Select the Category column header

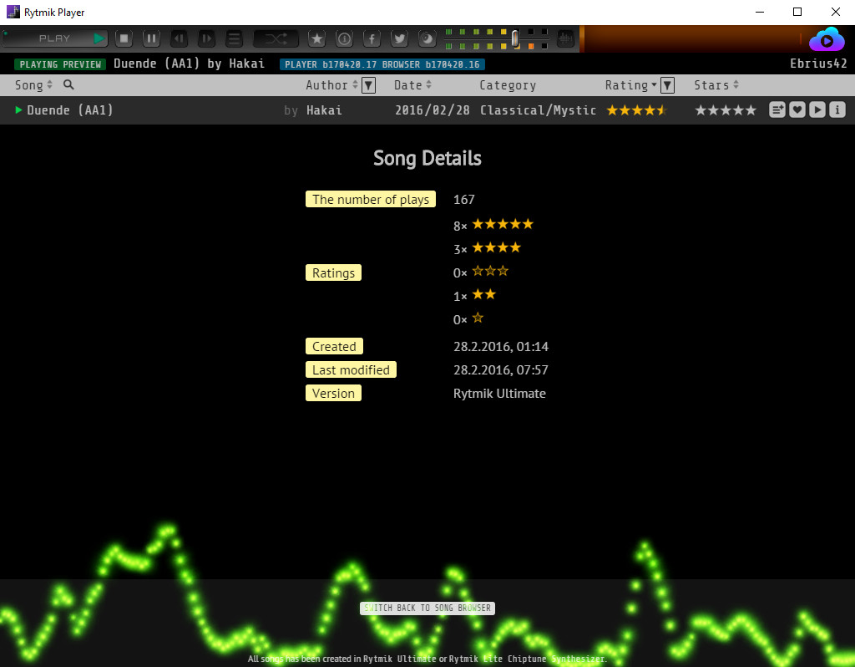point(507,84)
